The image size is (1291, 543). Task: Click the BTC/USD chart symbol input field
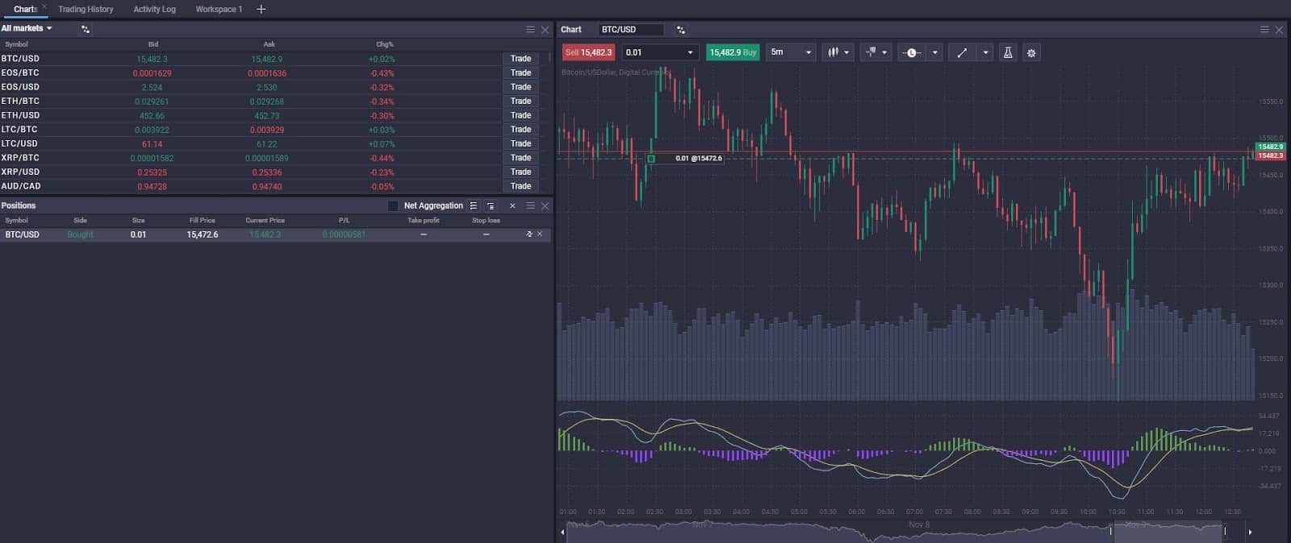pyautogui.click(x=631, y=30)
